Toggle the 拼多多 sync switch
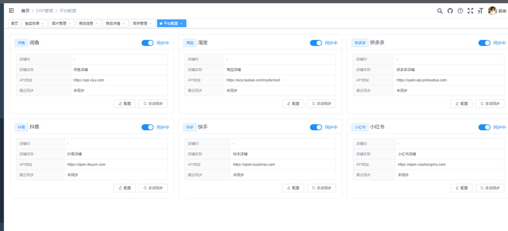 485,43
